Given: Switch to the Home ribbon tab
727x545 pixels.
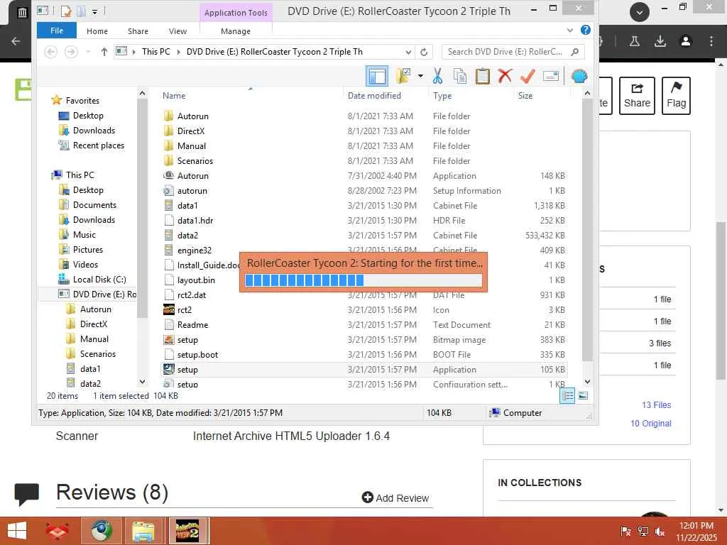Looking at the screenshot, I should [97, 31].
